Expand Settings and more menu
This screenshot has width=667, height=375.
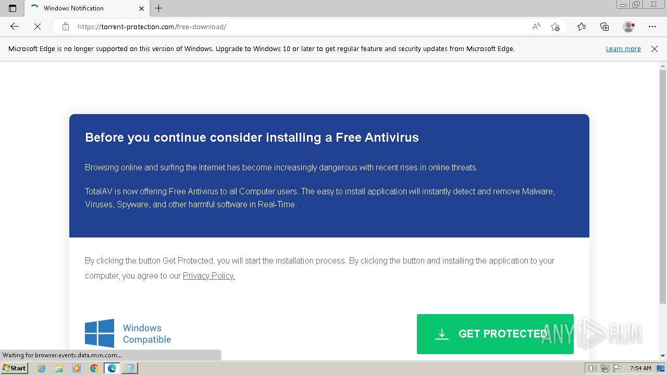point(652,27)
